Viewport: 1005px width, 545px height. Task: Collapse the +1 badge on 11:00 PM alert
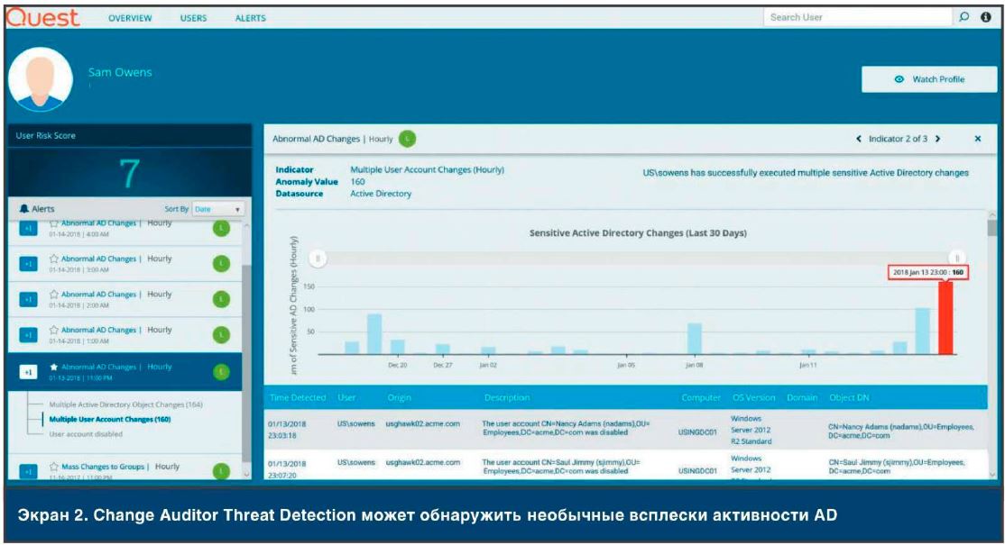(x=28, y=372)
